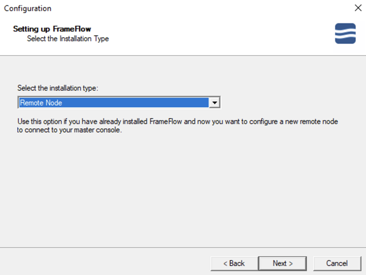Click the left chevron on the Back button
This screenshot has width=366, height=275.
(x=225, y=264)
